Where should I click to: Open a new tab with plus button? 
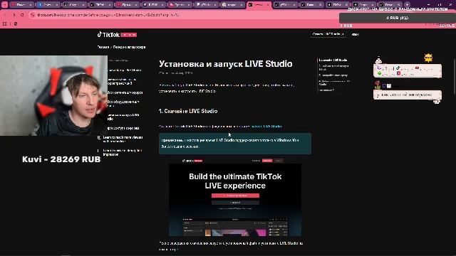[407, 5]
